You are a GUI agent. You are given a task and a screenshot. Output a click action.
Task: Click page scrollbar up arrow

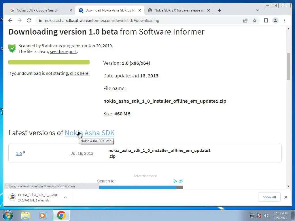(x=288, y=28)
